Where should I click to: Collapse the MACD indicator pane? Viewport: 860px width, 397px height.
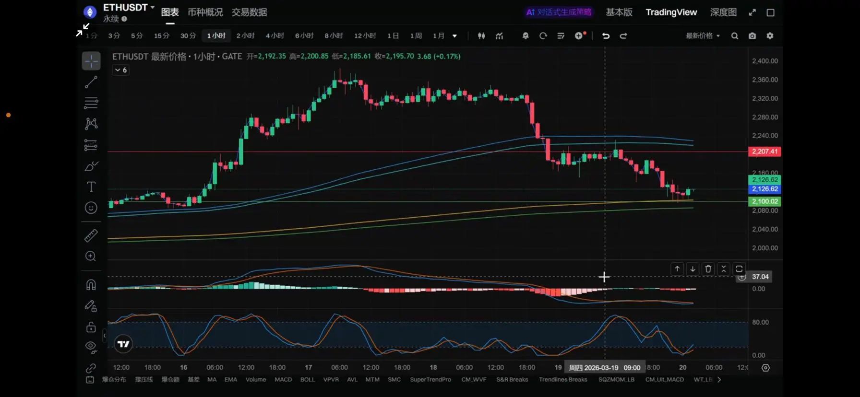point(724,269)
